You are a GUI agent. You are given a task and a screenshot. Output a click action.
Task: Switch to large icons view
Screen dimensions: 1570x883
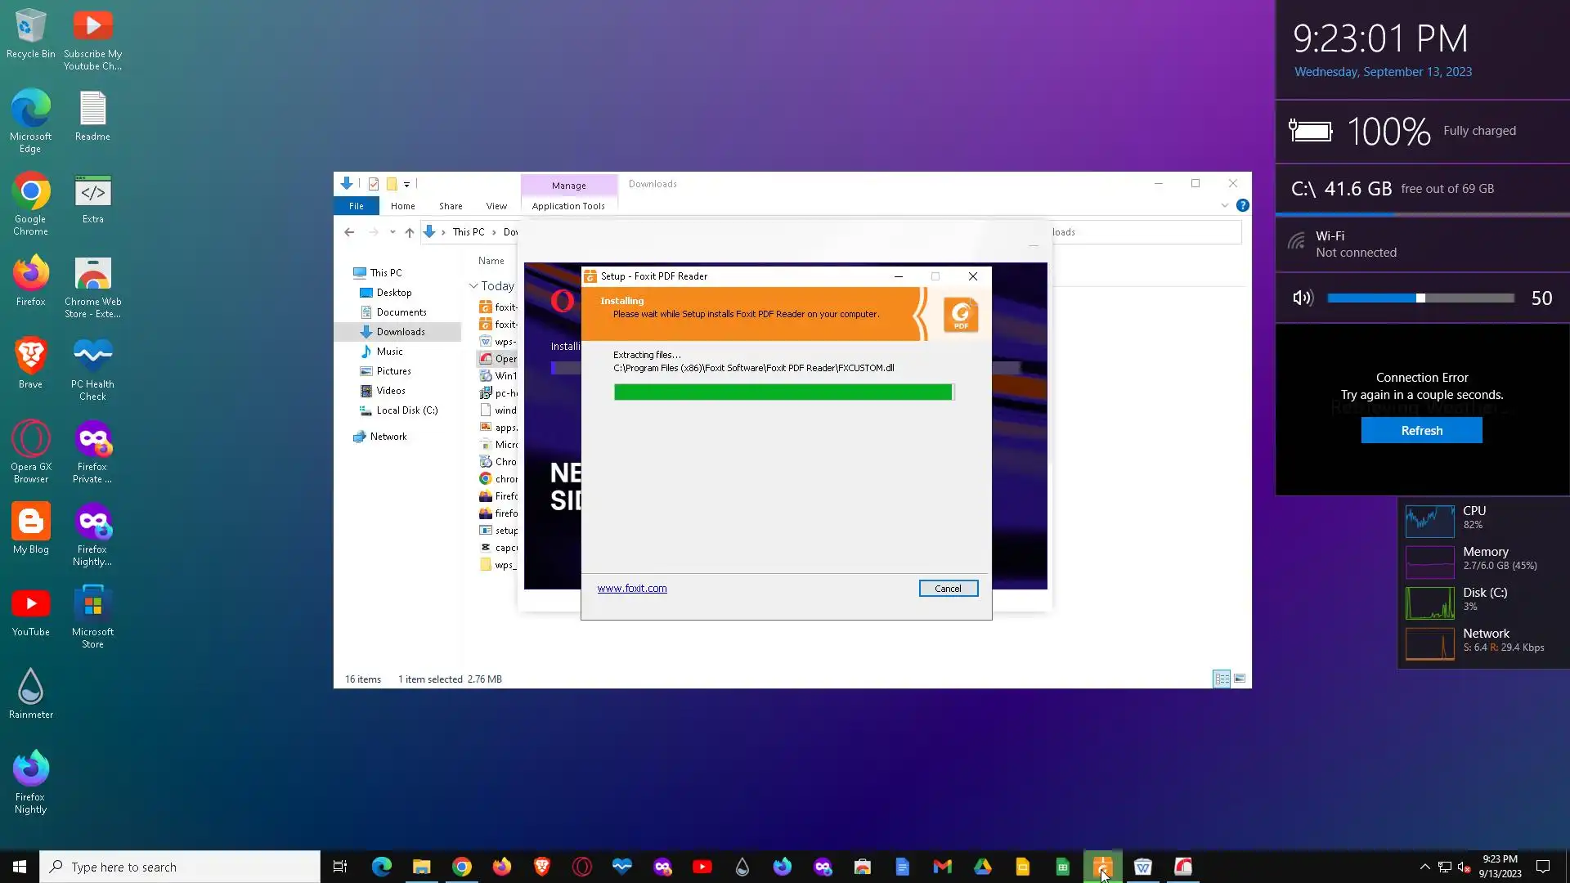coord(1240,679)
